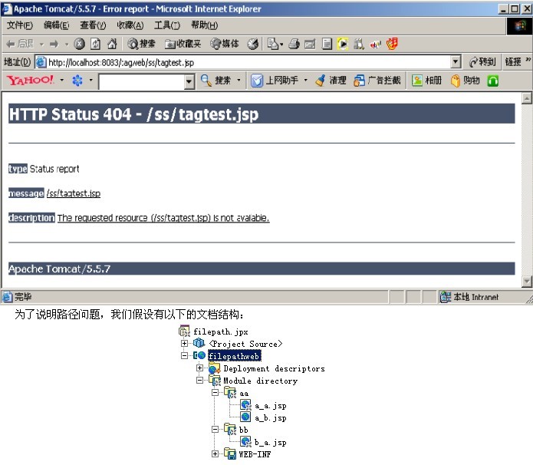Open the 搜索 button dropdown arrow

(x=239, y=81)
